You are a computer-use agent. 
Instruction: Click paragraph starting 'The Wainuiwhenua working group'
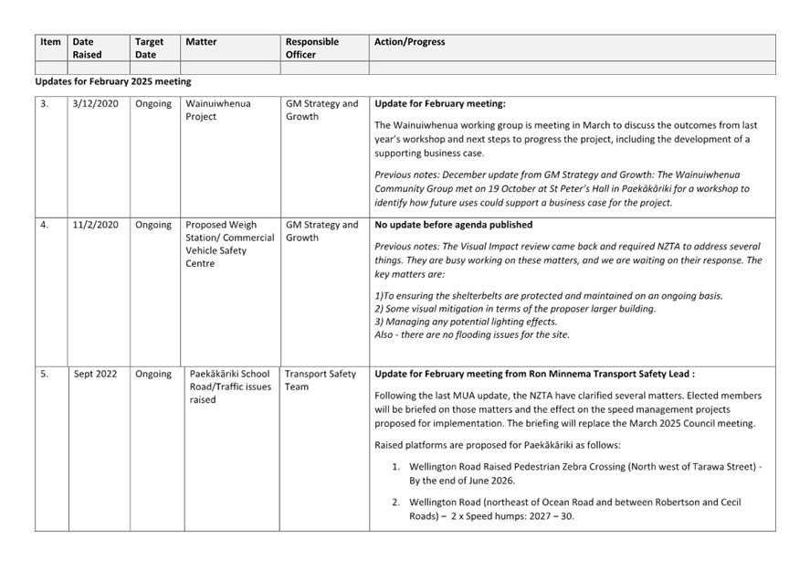coord(565,139)
